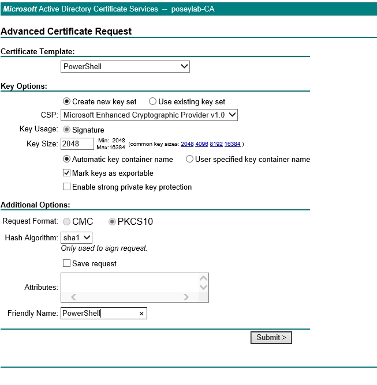Choose Use existing key set
This screenshot has width=377, height=385.
[x=152, y=101]
